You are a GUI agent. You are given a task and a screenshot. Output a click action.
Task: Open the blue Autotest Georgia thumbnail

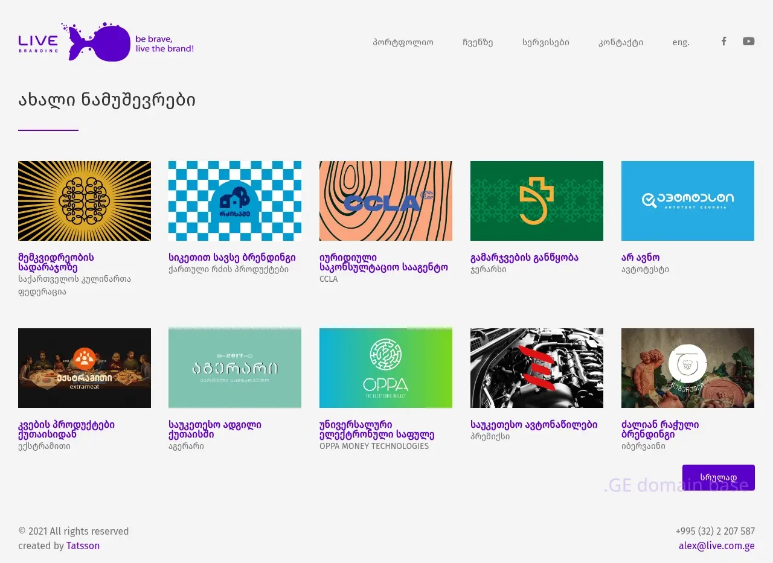point(688,201)
